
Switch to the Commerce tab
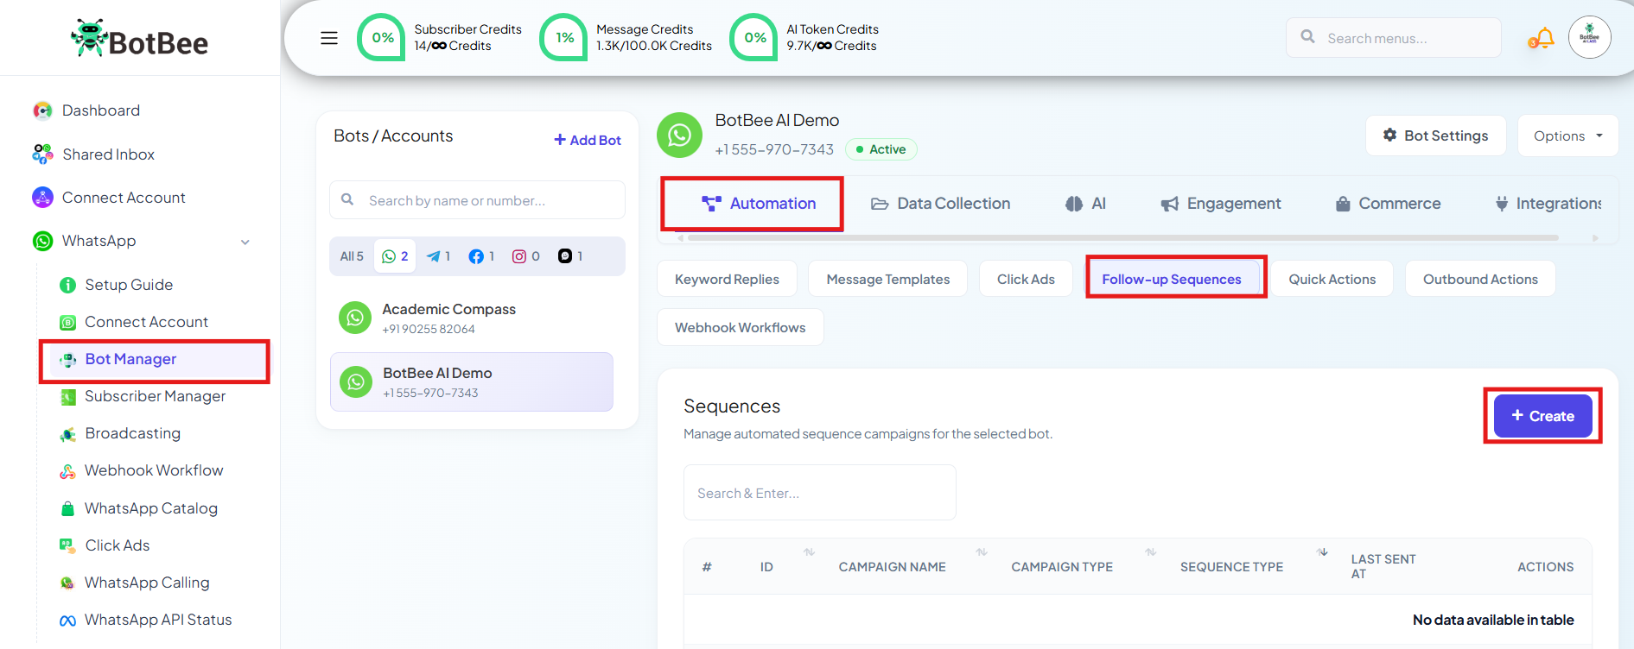click(x=1388, y=204)
